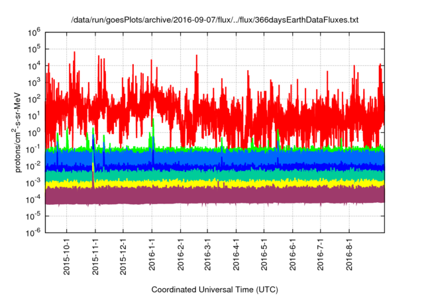Screen dimensions: 424x296
Task: Click the 10^-3 y-axis tick label
Action: pyautogui.click(x=33, y=183)
